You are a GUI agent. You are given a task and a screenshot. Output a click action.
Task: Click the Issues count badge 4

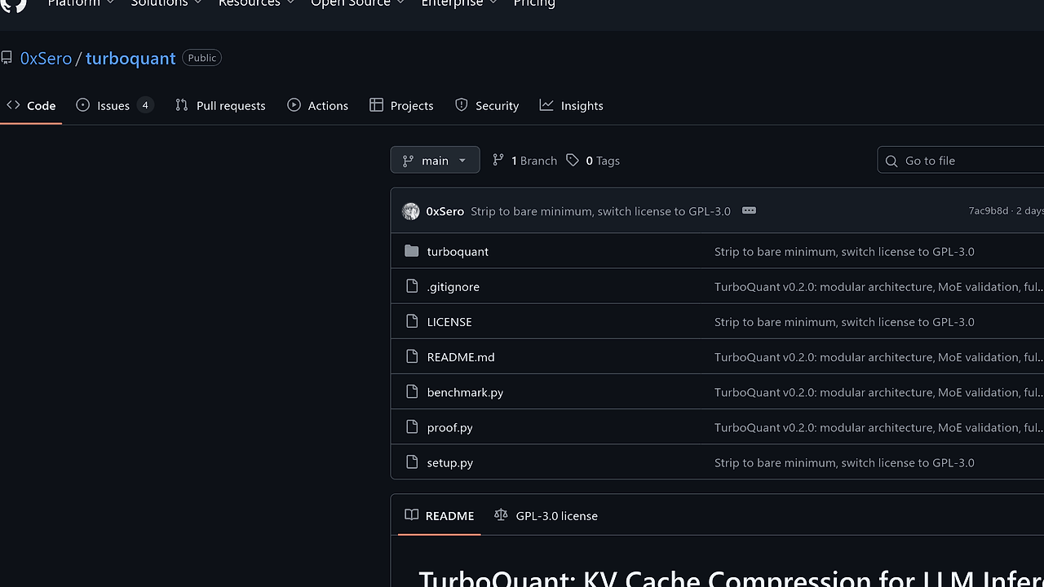(x=145, y=105)
